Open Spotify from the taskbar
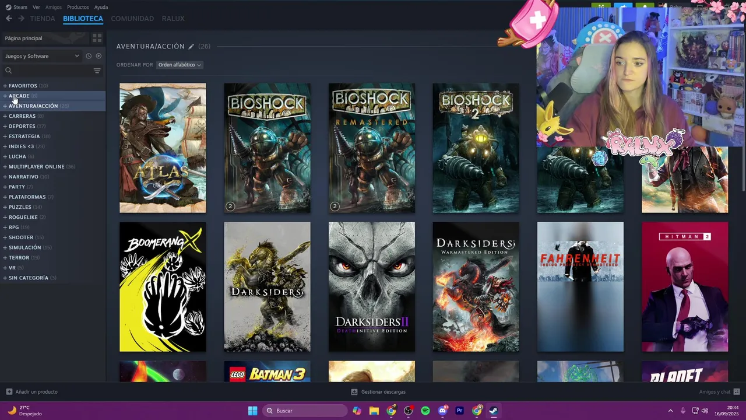 (x=425, y=411)
